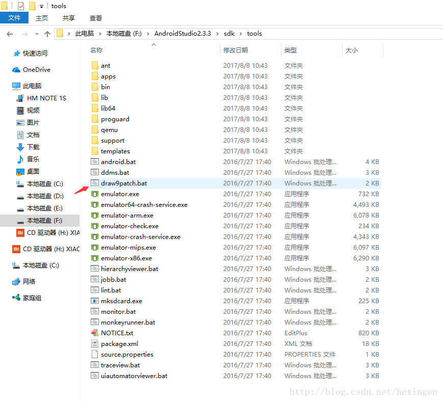
Task: Open the 文件 ribbon tab
Action: [x=14, y=18]
